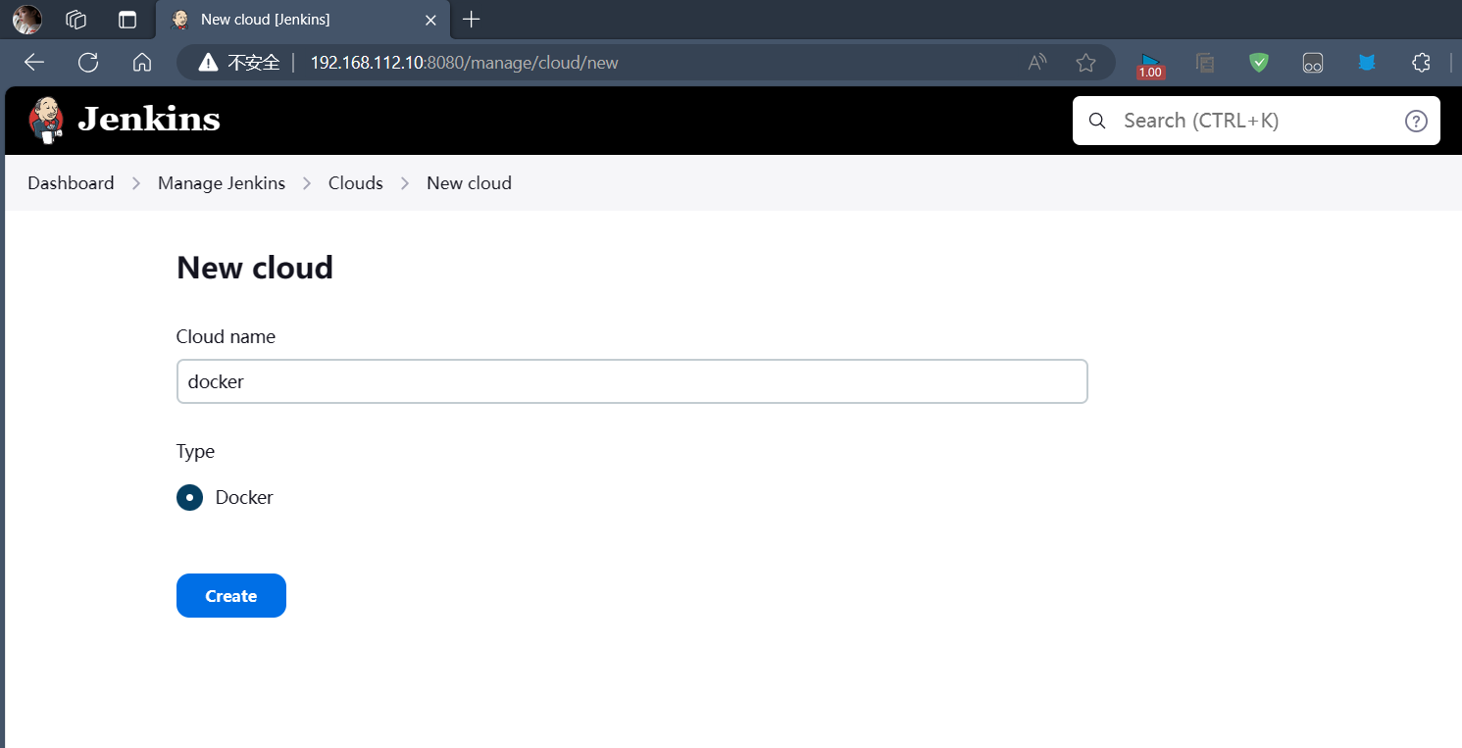Viewport: 1462px width, 748px height.
Task: Click the Cloud name label
Action: click(226, 336)
